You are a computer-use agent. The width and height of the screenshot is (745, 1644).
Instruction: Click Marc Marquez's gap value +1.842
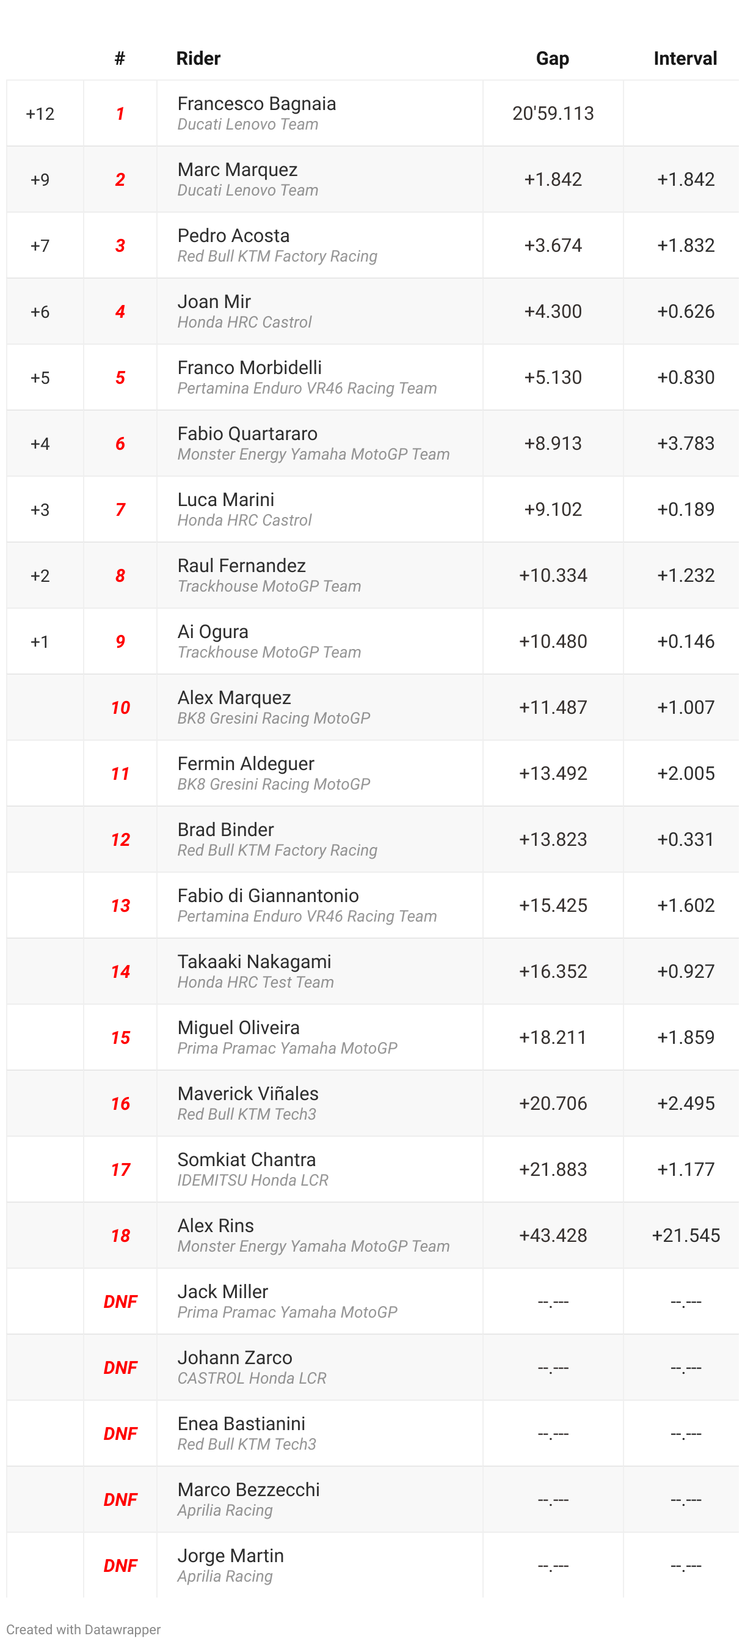tap(553, 179)
